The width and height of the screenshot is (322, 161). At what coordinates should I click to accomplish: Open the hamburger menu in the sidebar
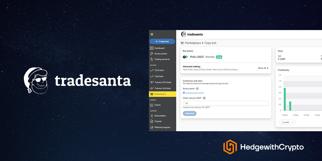(152, 34)
